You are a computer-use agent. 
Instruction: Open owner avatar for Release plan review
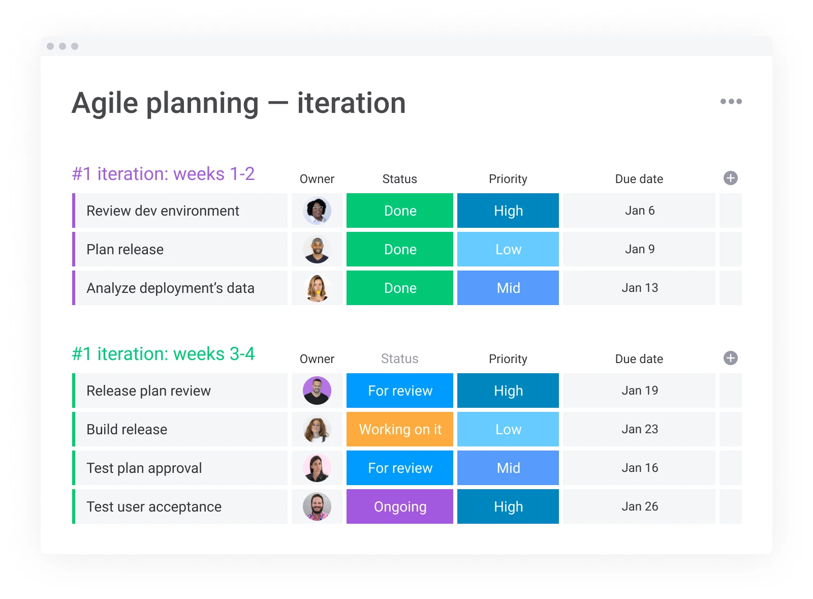tap(317, 391)
